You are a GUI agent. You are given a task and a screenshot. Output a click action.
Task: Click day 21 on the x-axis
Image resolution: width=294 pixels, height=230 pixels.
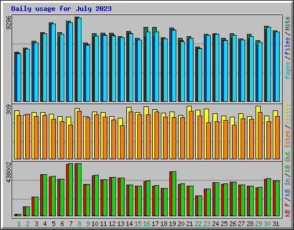(x=189, y=224)
